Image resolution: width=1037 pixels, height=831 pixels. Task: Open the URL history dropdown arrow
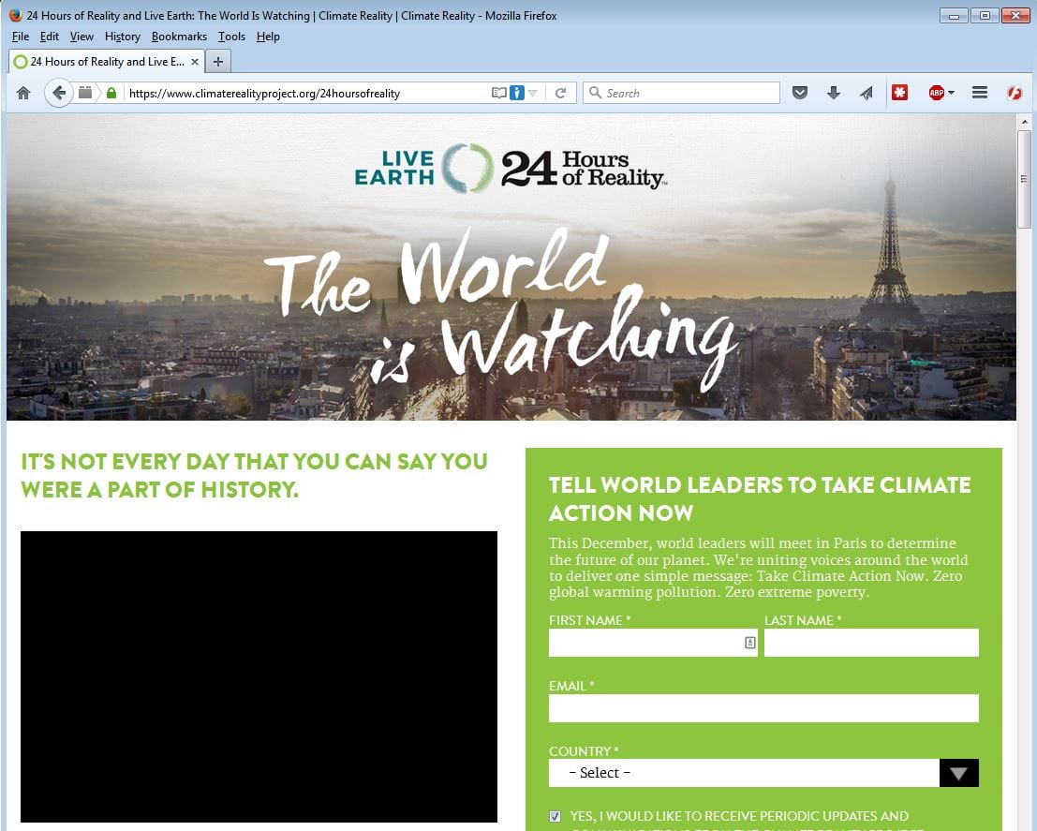pyautogui.click(x=533, y=93)
